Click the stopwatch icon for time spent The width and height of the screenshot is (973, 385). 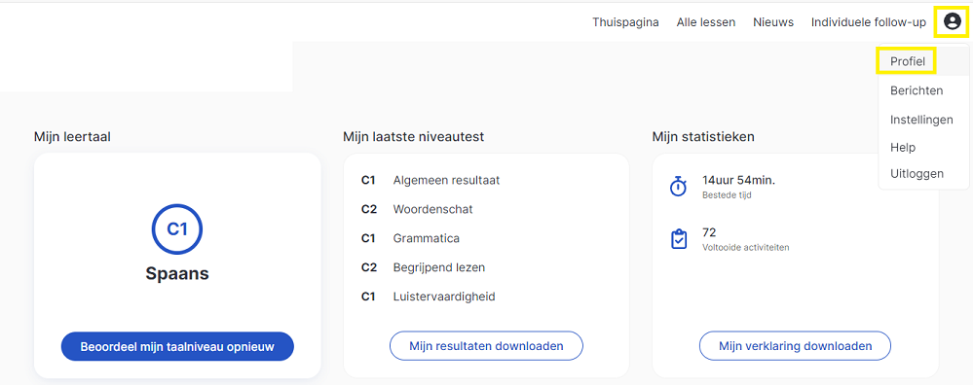pyautogui.click(x=679, y=187)
